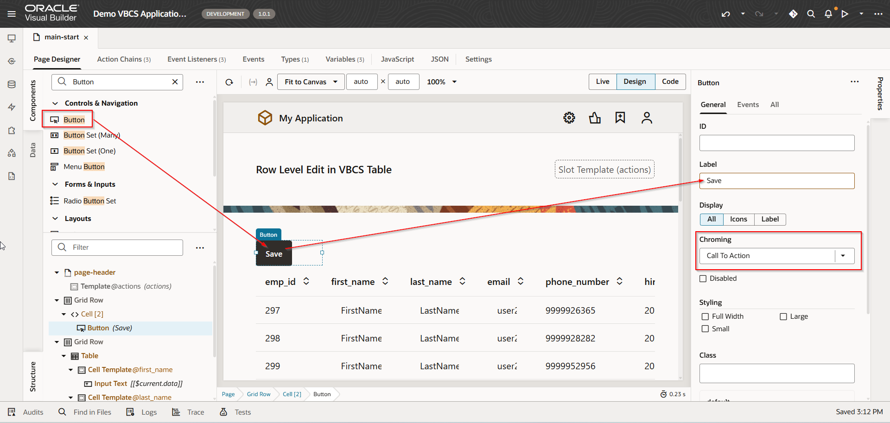Viewport: 890px width, 423px height.
Task: Click the header search magnifier icon
Action: 811,14
